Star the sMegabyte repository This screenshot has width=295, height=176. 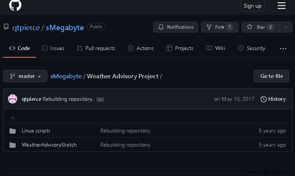(x=261, y=27)
